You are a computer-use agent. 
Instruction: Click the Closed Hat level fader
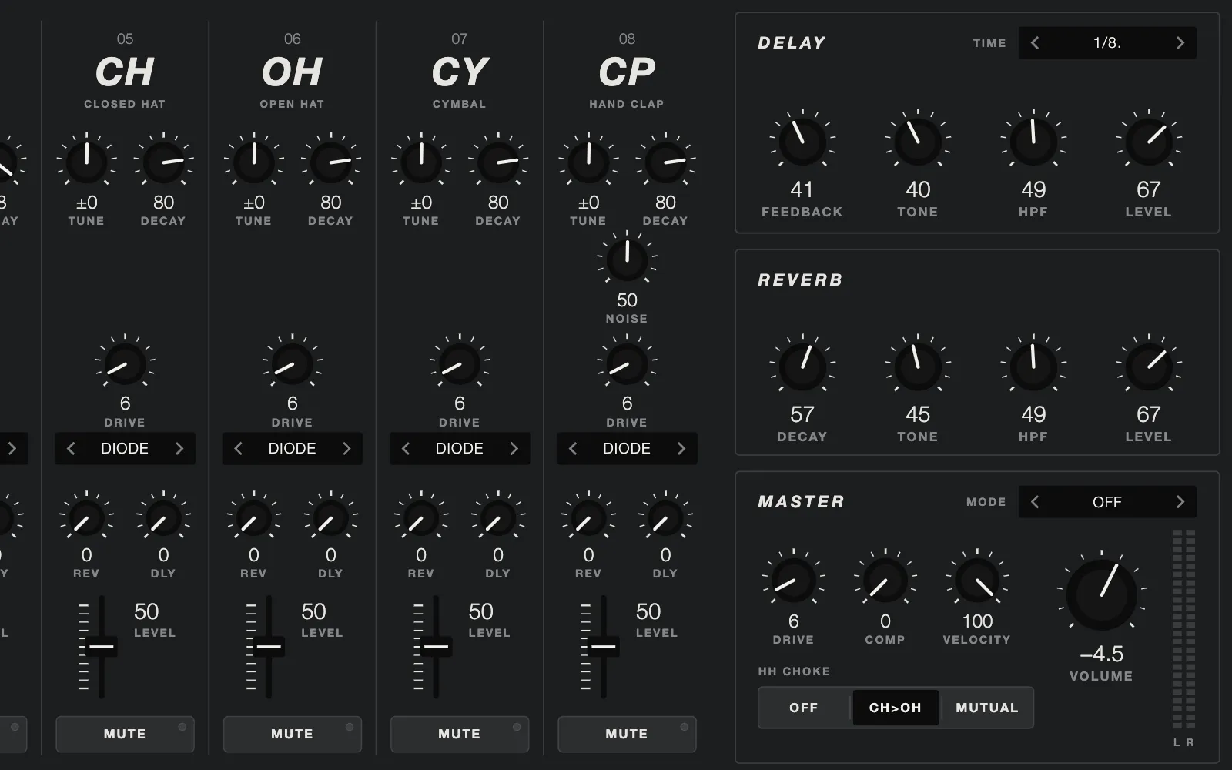101,647
